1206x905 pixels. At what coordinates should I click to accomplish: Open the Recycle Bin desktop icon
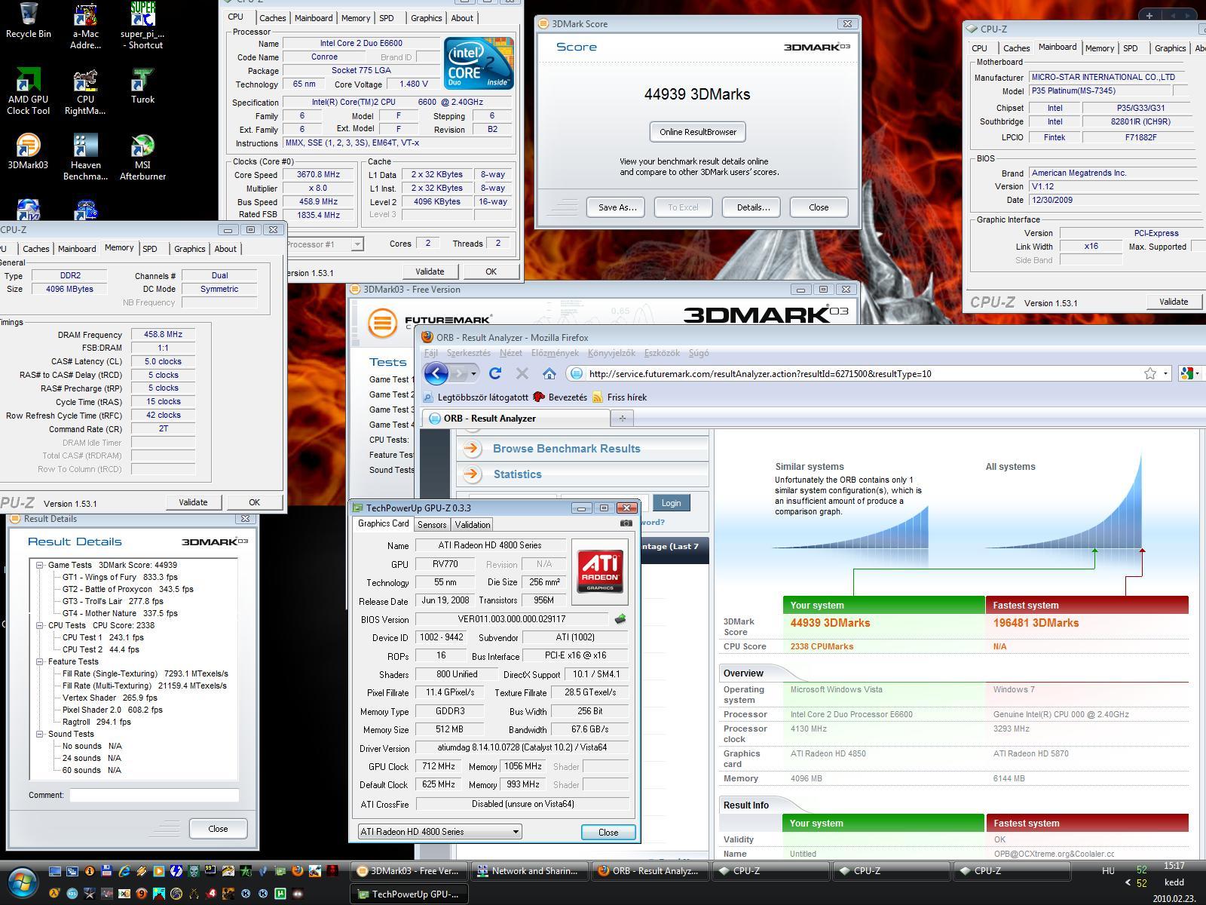[29, 20]
